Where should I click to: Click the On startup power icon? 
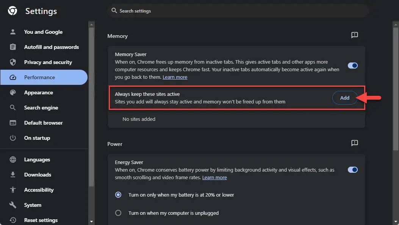click(13, 138)
